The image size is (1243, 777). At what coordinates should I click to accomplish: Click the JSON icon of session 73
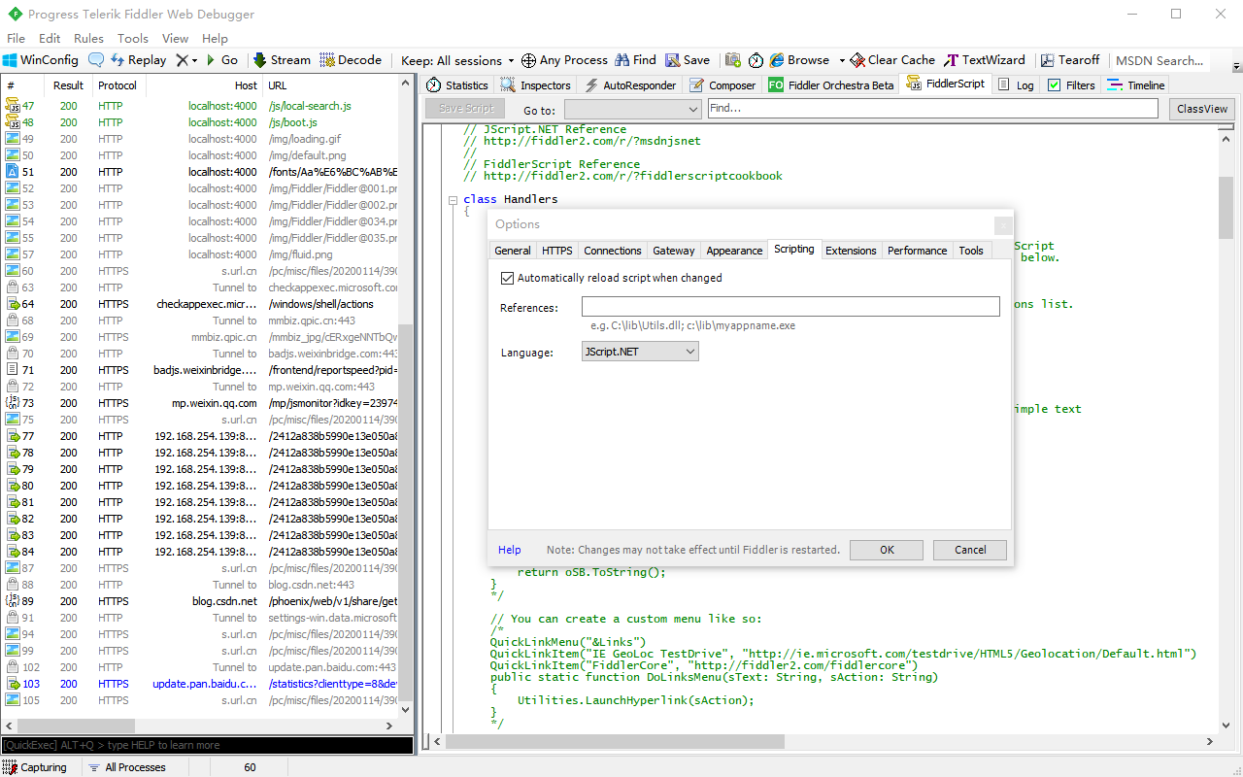[13, 403]
